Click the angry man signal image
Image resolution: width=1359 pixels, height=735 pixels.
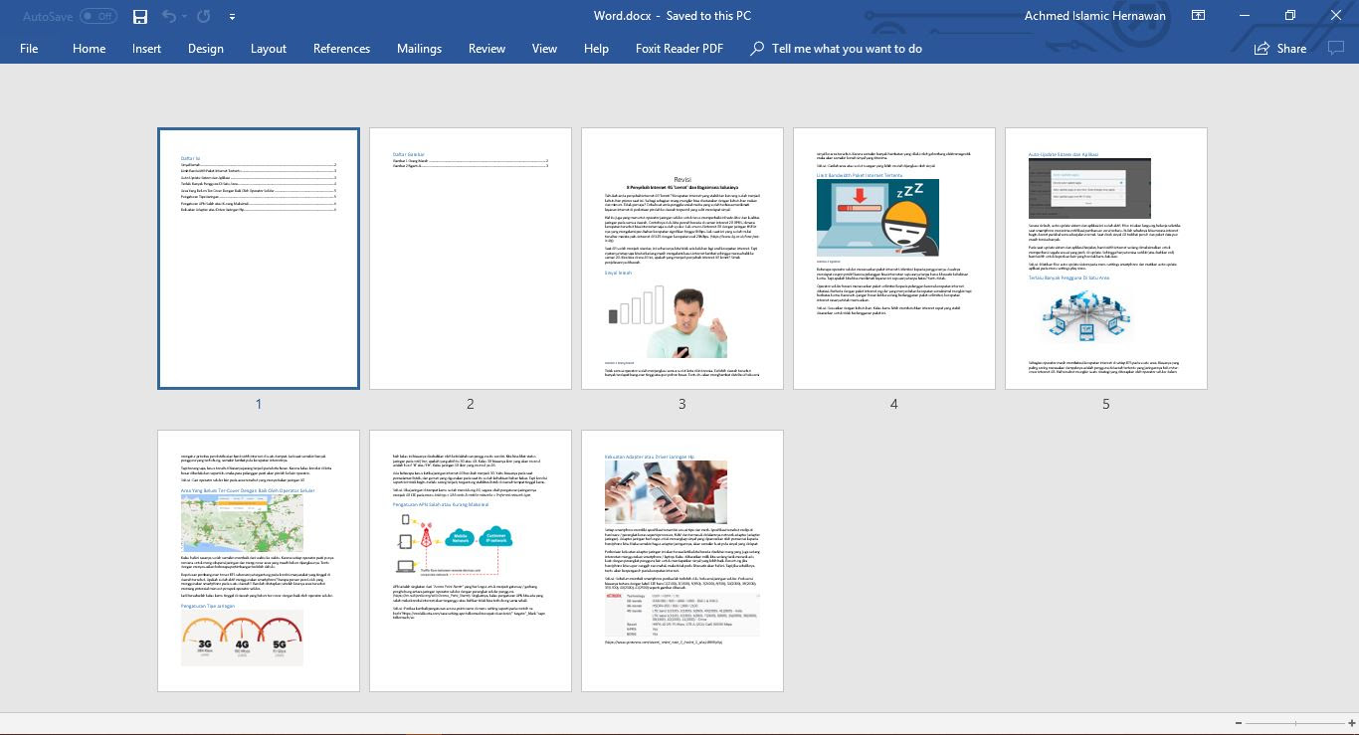[667, 321]
